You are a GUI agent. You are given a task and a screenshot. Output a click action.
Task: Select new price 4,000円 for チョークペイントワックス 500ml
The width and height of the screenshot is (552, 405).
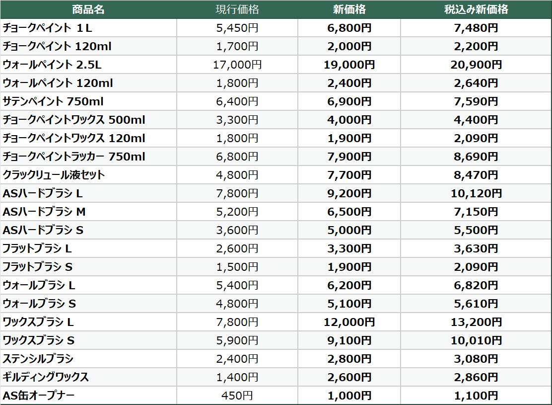coord(349,120)
